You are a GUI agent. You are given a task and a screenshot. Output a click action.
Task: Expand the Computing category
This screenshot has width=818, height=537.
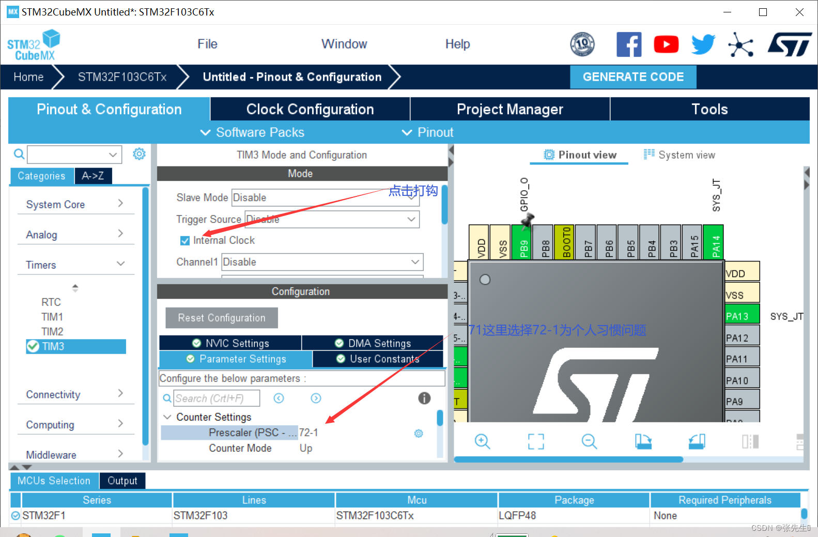(75, 424)
